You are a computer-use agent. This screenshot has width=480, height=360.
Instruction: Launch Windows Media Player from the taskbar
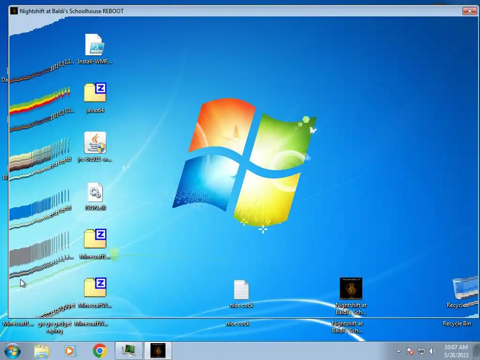[70, 351]
